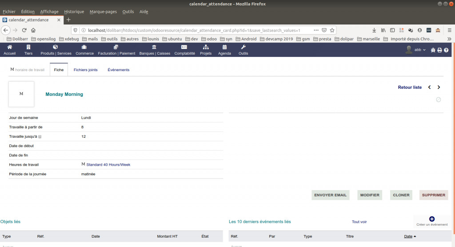
Task: Go to next record with right chevron
Action: 439,88
